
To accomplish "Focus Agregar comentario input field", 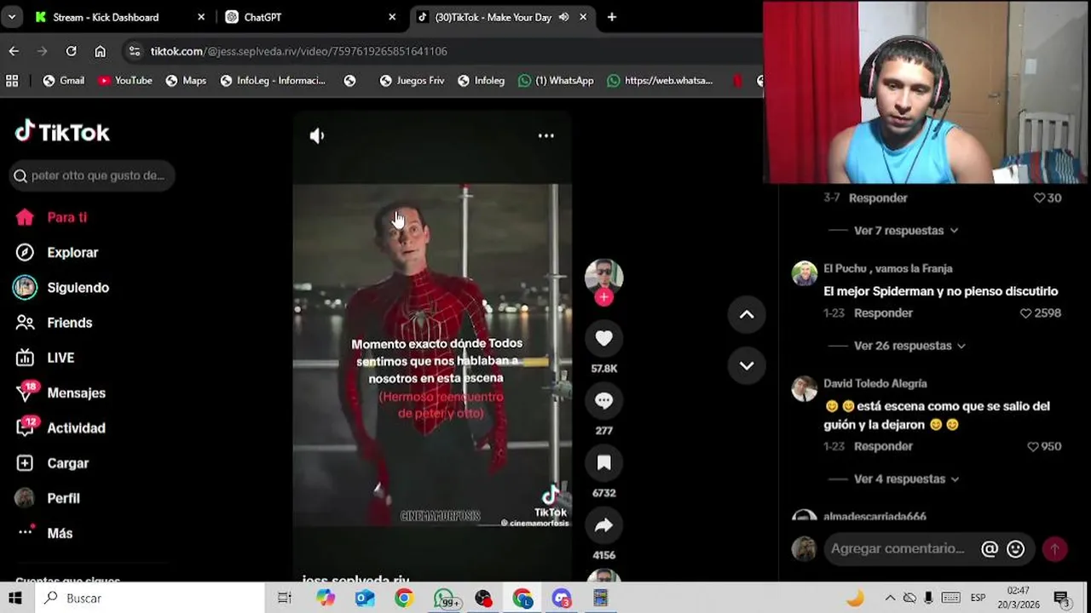I will coord(899,549).
